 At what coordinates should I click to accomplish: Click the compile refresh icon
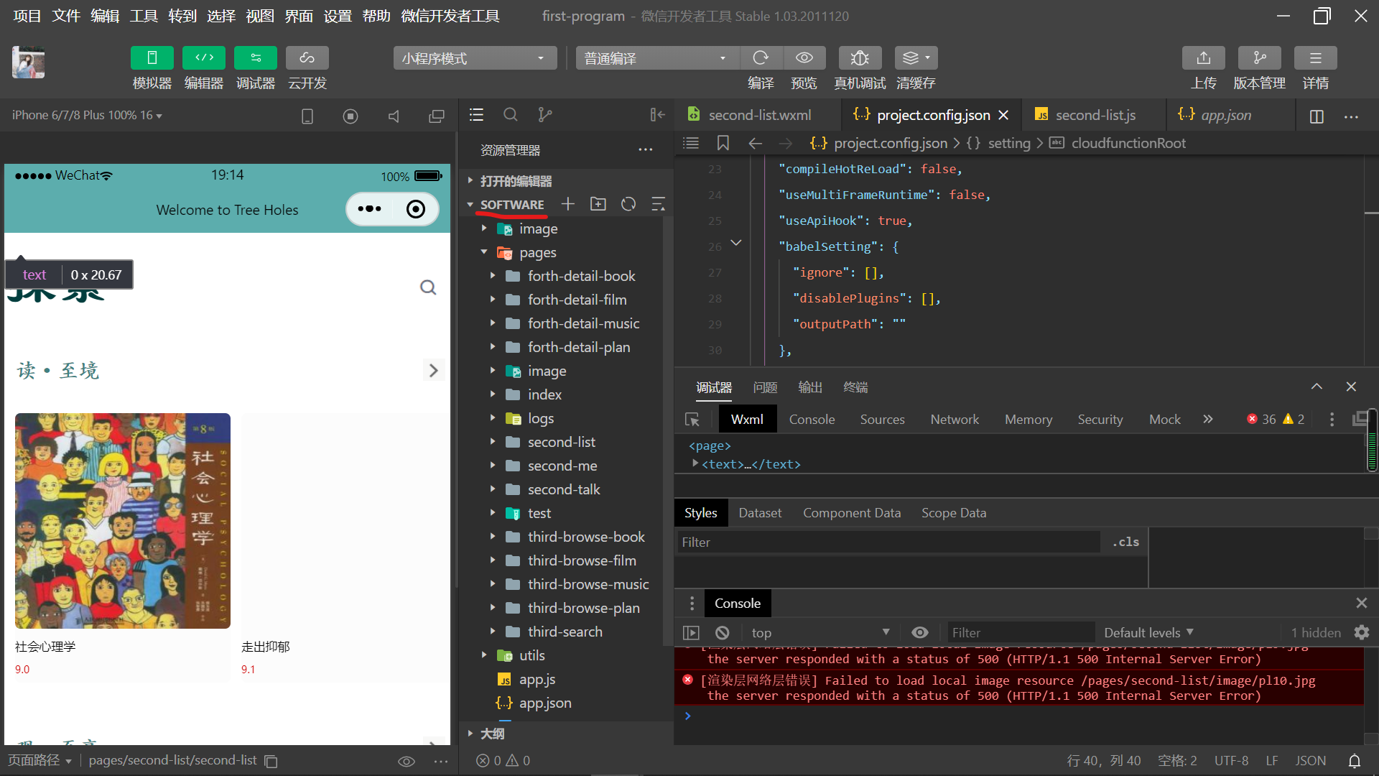[760, 58]
